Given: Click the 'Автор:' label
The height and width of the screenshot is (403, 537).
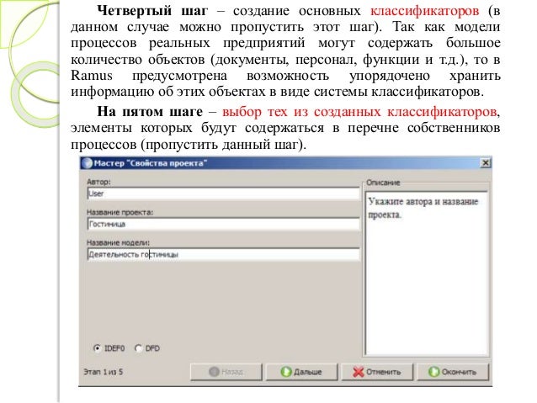Looking at the screenshot, I should 98,182.
